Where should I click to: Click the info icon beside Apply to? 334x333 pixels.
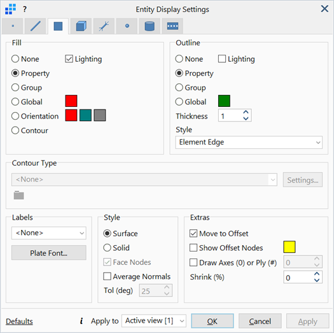(x=81, y=321)
